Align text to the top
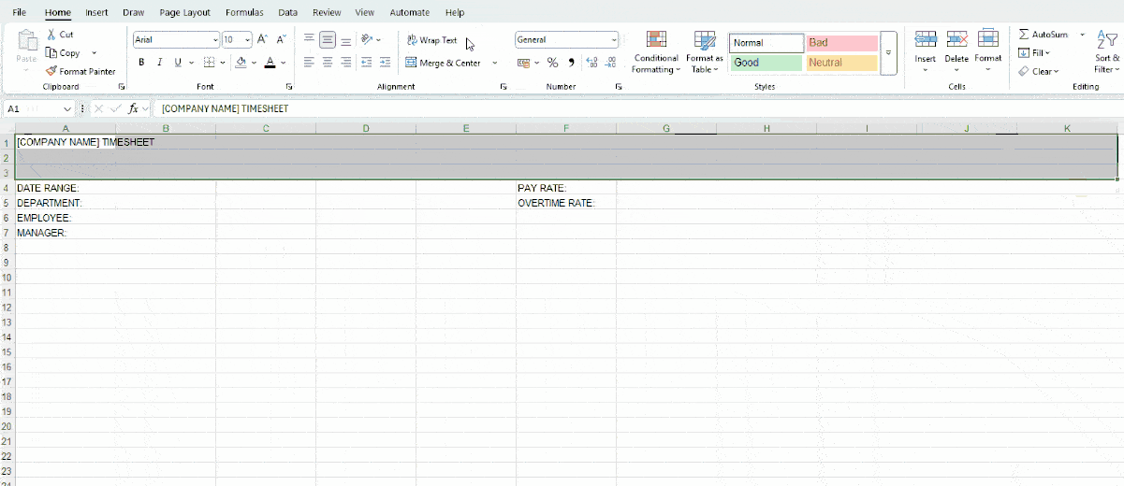This screenshot has height=486, width=1124. 309,39
